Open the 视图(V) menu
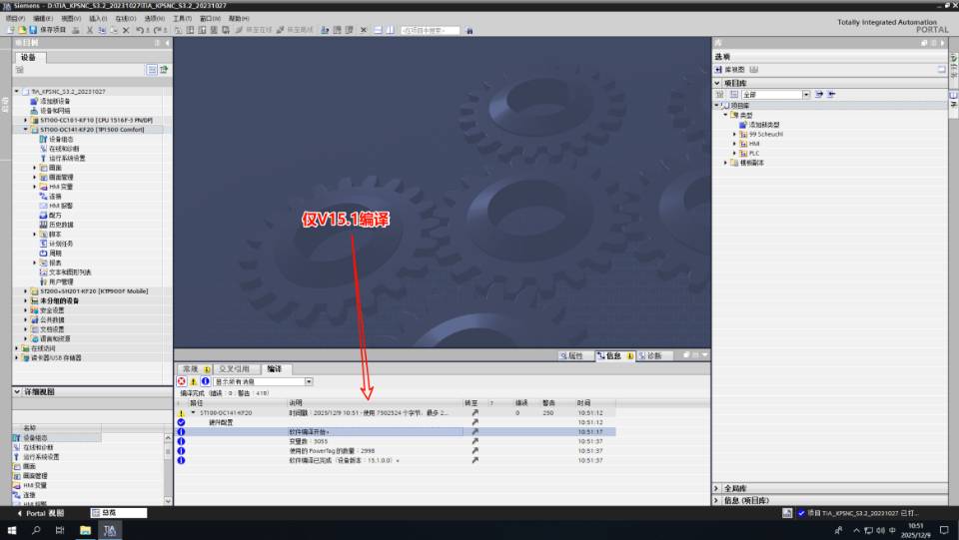 71,18
